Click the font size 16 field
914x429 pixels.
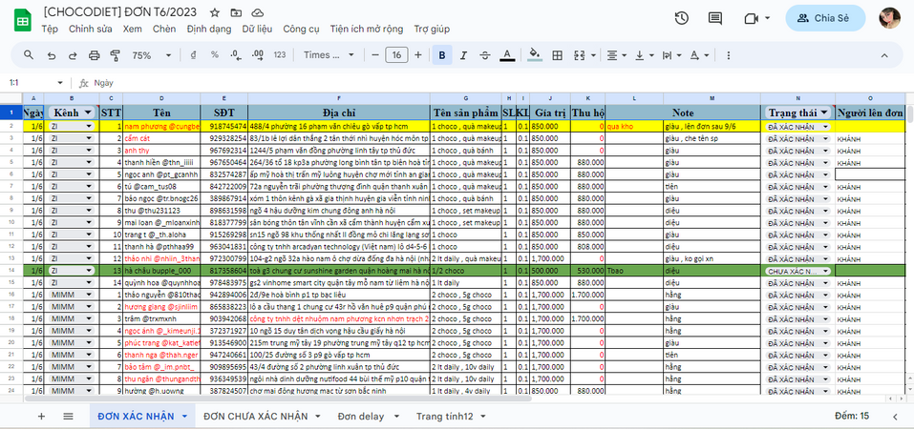pos(396,55)
